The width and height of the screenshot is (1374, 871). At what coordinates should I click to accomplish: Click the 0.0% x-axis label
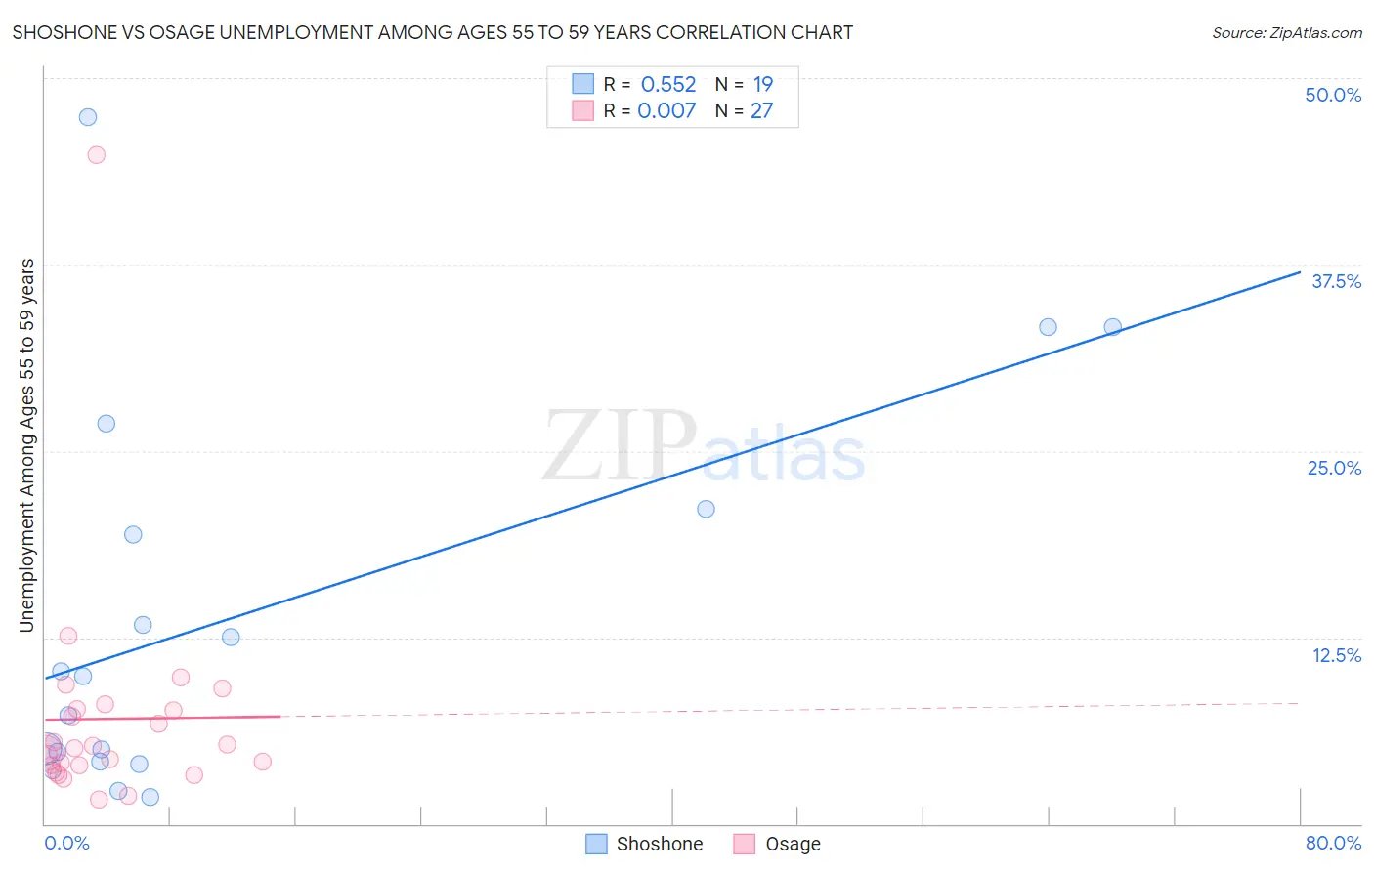66,843
